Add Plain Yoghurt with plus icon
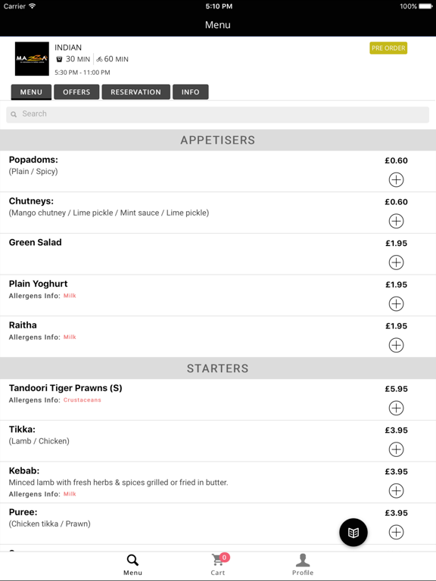The height and width of the screenshot is (581, 436). click(x=396, y=304)
